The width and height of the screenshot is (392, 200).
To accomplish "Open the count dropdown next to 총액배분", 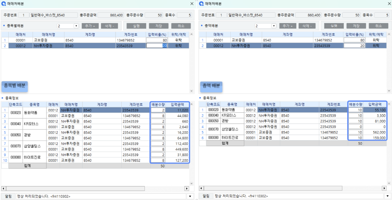I will pyautogui.click(x=274, y=26).
